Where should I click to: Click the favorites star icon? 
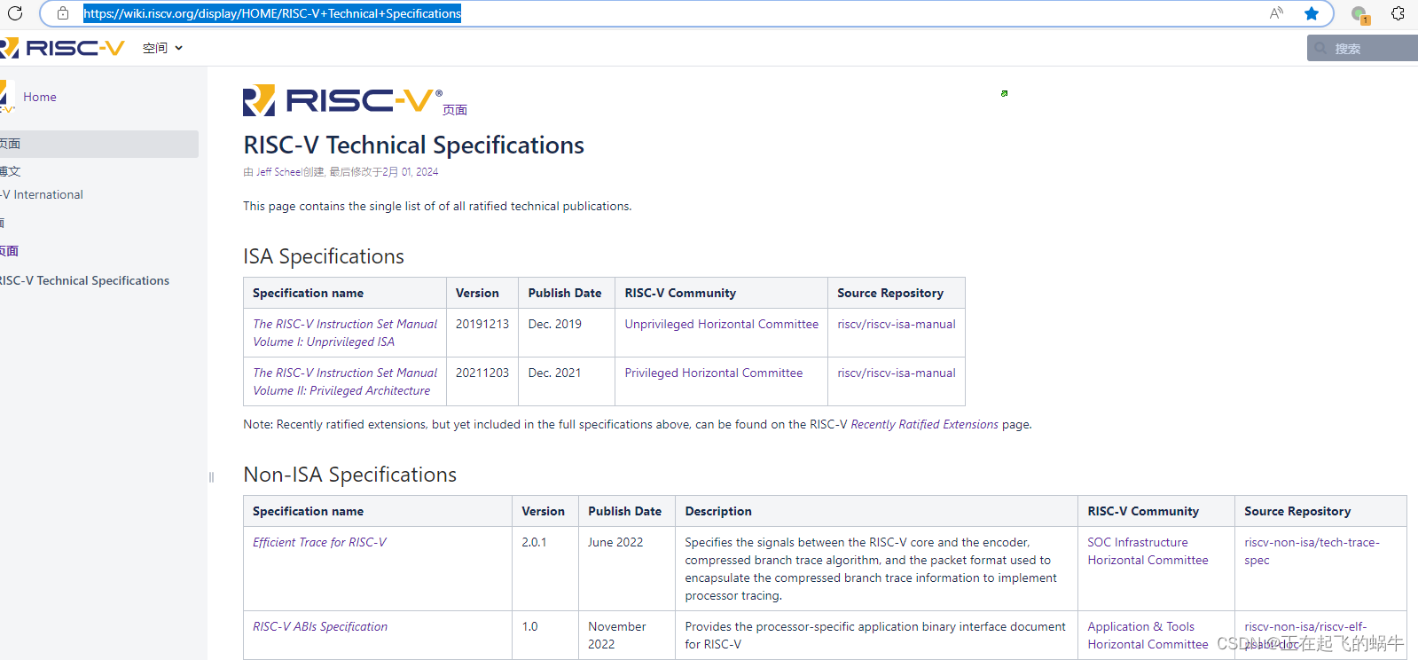[1312, 13]
